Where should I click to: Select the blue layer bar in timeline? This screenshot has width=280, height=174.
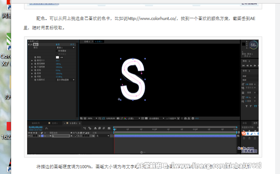175,136
